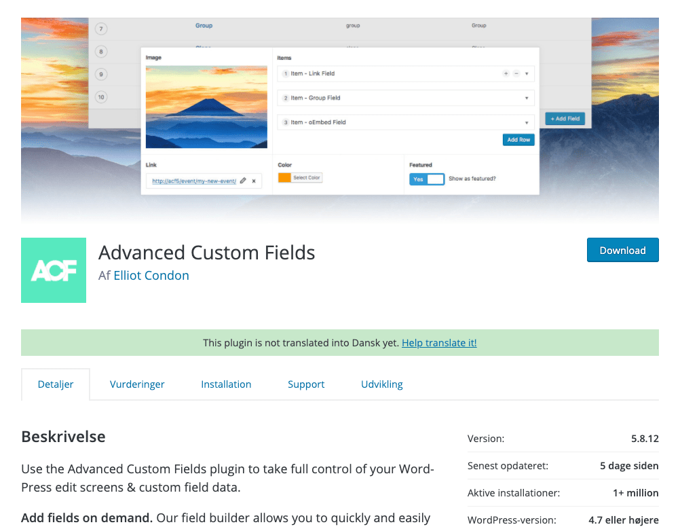Click the row number 9 circle
This screenshot has height=529, width=699.
tap(101, 74)
